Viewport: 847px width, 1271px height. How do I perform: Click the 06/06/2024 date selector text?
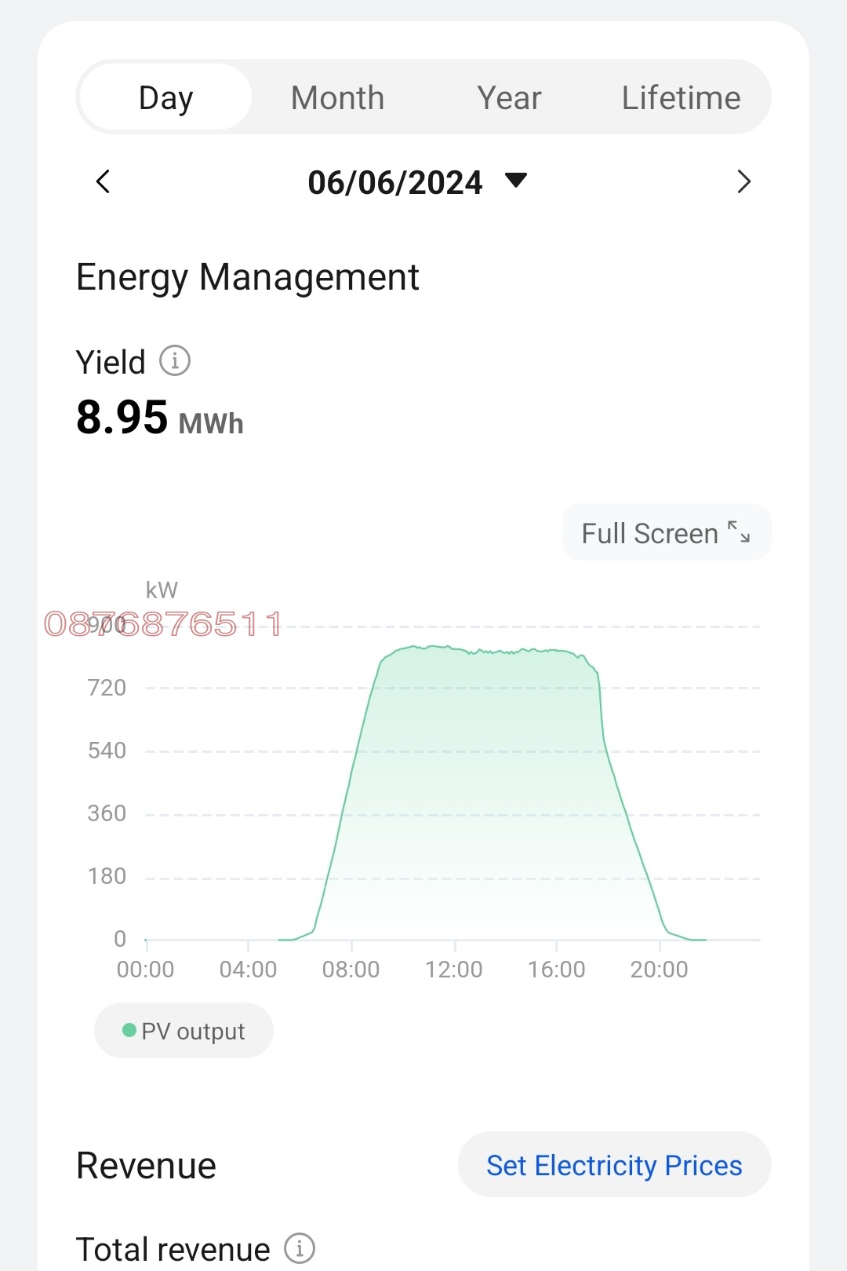click(x=394, y=183)
